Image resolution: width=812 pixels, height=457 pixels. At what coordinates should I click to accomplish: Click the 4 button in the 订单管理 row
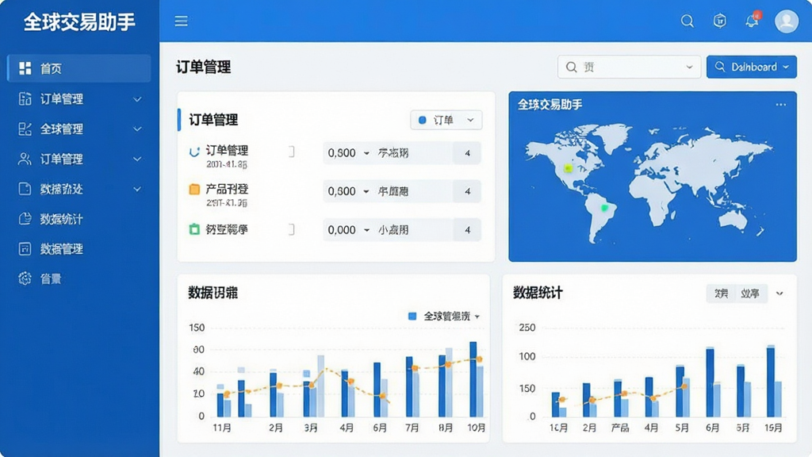point(467,153)
